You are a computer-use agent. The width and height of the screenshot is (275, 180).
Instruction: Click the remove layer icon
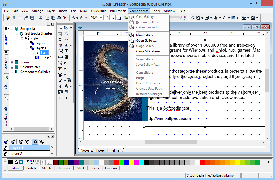point(12,142)
